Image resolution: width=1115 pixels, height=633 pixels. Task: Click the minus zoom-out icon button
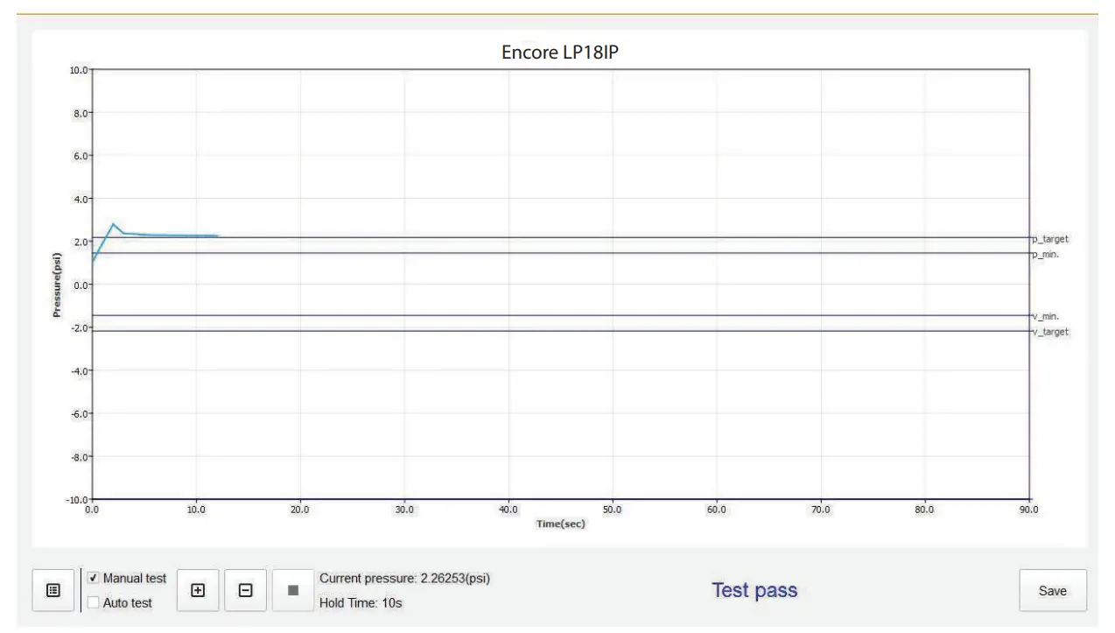[x=246, y=591]
